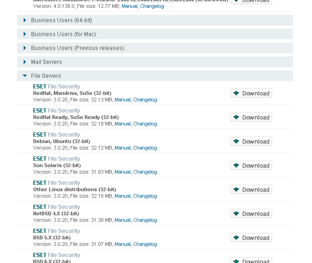Open Manual for NetBSD 4.X
This screenshot has height=263, width=312.
point(122,220)
